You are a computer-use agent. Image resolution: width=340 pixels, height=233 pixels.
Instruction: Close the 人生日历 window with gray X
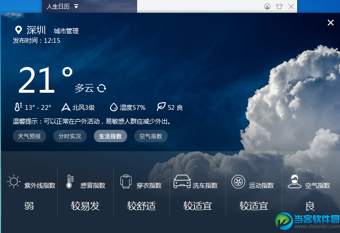pyautogui.click(x=291, y=7)
